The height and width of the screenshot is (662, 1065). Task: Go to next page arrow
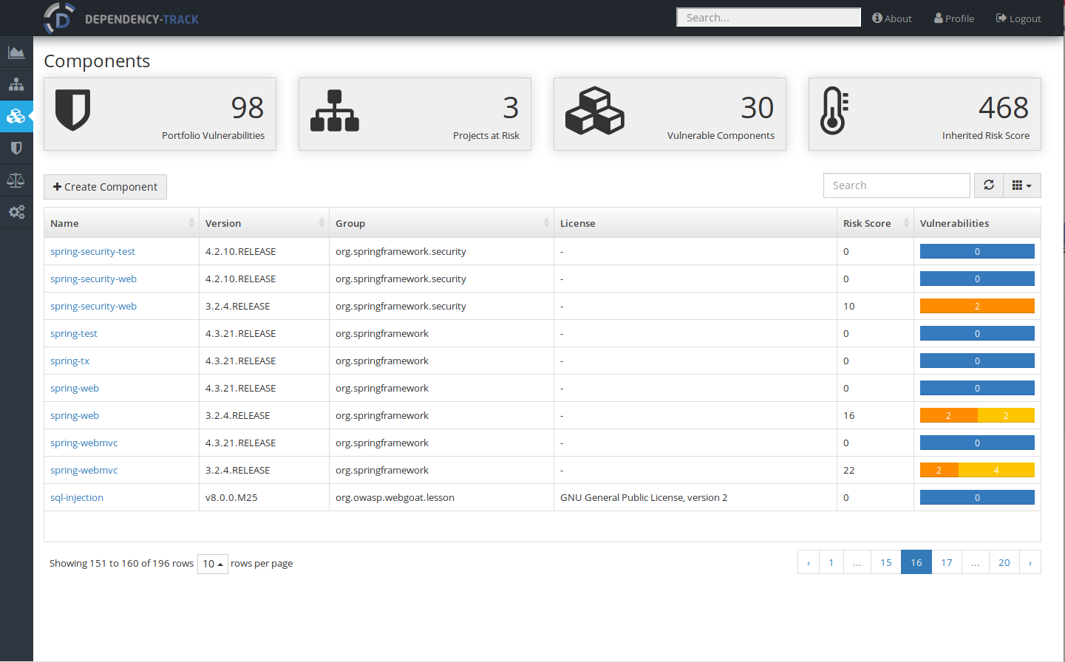tap(1030, 562)
